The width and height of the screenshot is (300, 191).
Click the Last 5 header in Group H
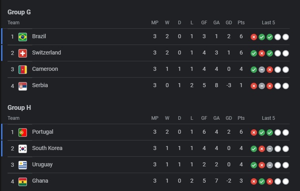[268, 118]
